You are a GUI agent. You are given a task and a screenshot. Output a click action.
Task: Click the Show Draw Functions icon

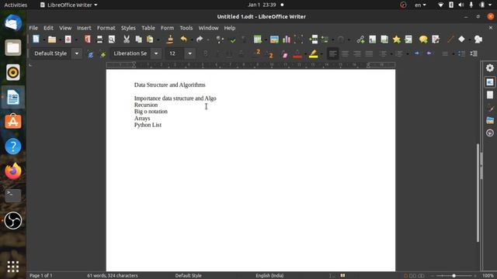coord(478,40)
